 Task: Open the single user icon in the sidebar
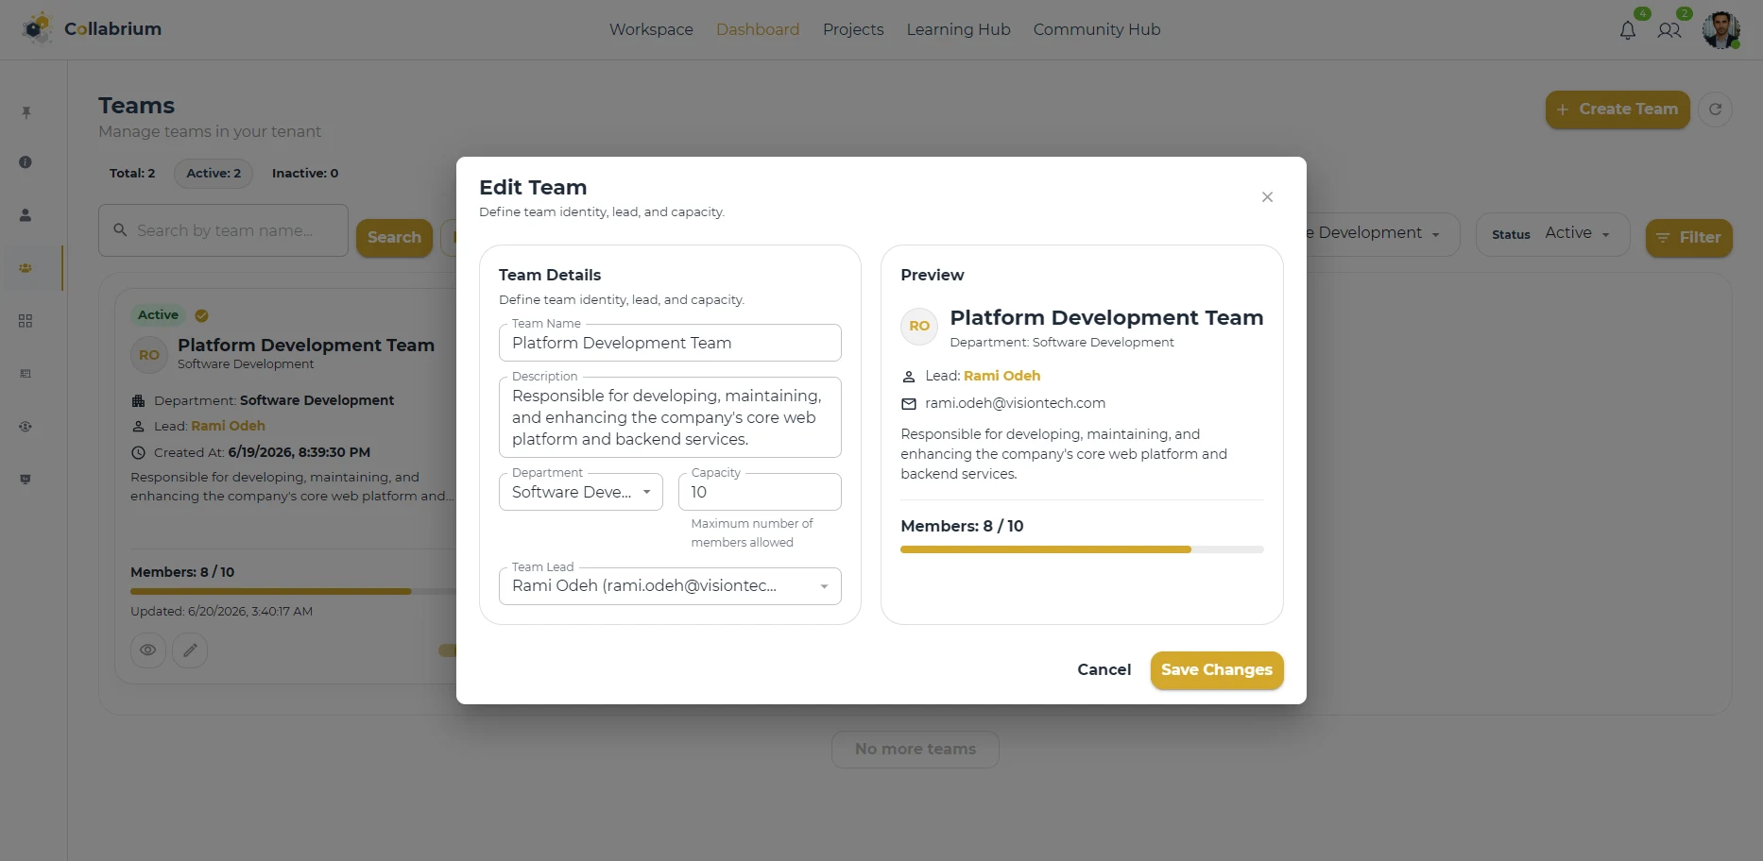point(26,215)
